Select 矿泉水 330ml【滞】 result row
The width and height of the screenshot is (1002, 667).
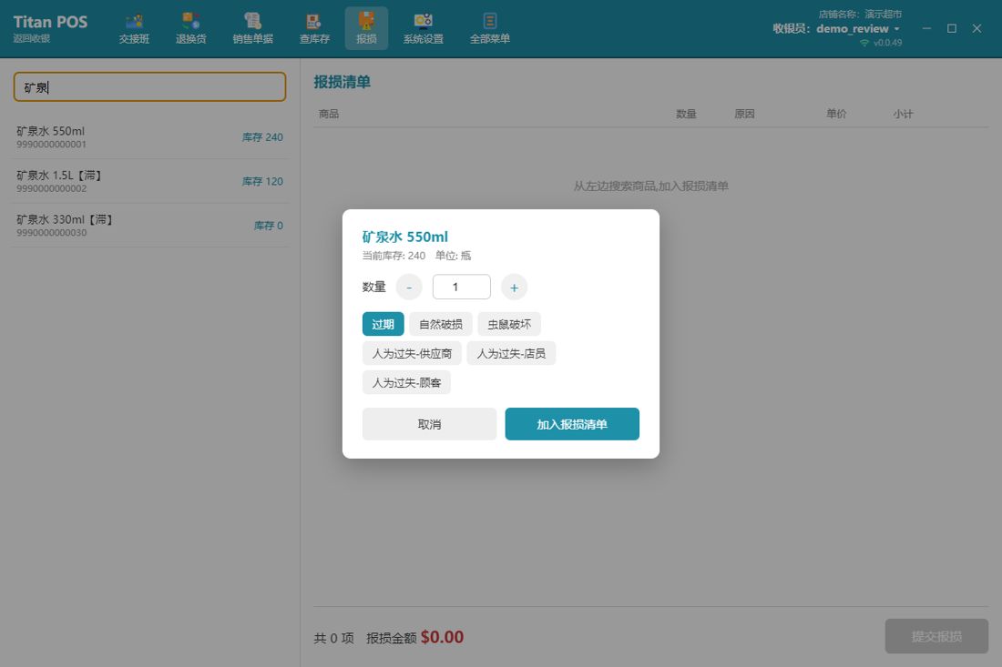coord(149,226)
